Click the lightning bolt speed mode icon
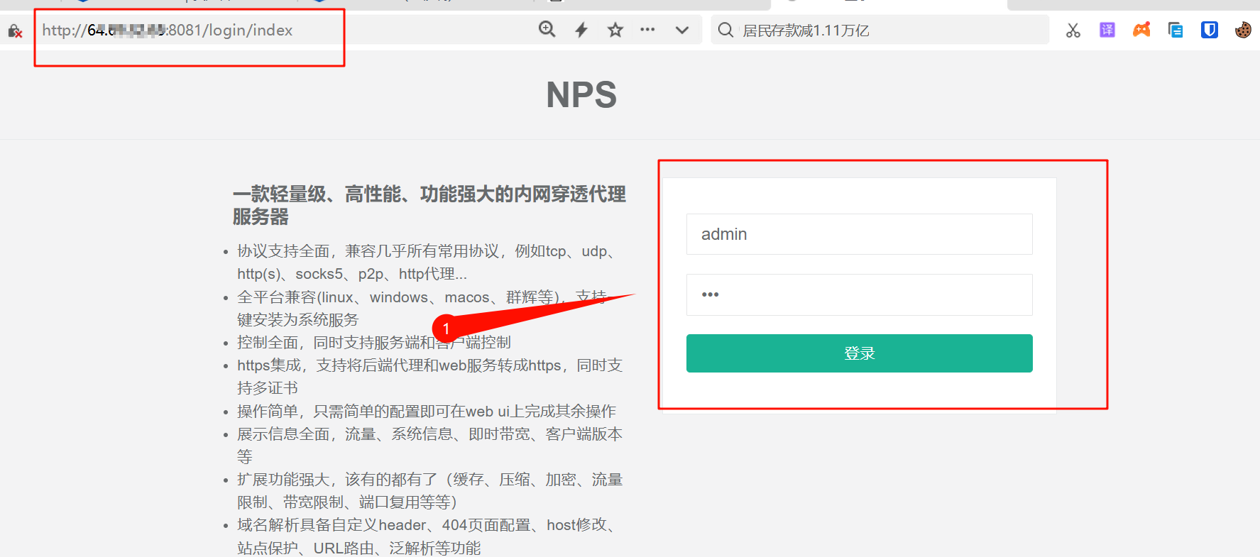Viewport: 1260px width, 557px height. [x=581, y=30]
